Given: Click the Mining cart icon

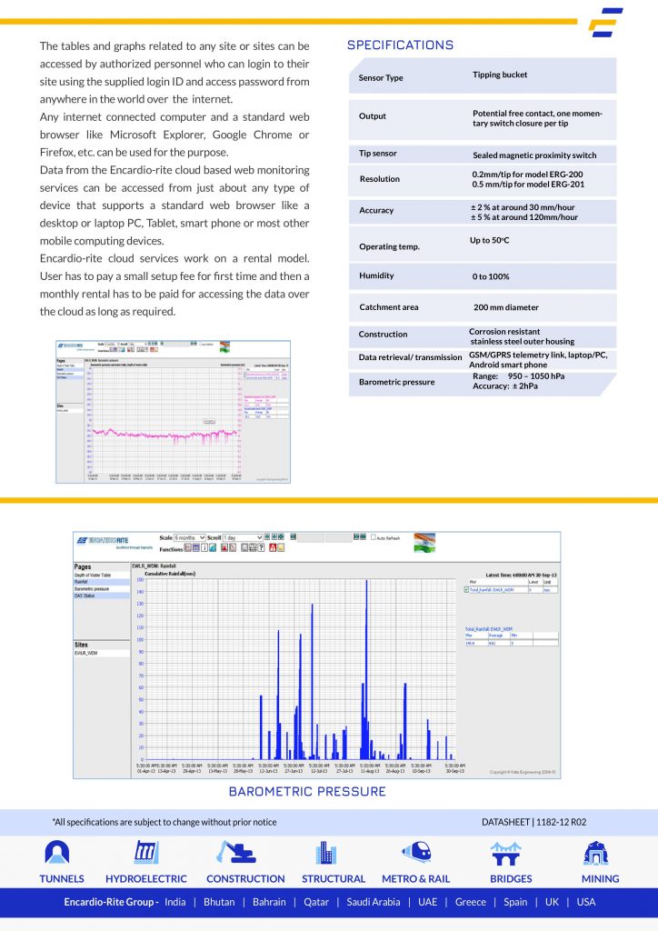Looking at the screenshot, I should (x=595, y=853).
